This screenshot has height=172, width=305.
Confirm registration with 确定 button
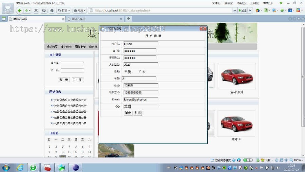(x=128, y=113)
